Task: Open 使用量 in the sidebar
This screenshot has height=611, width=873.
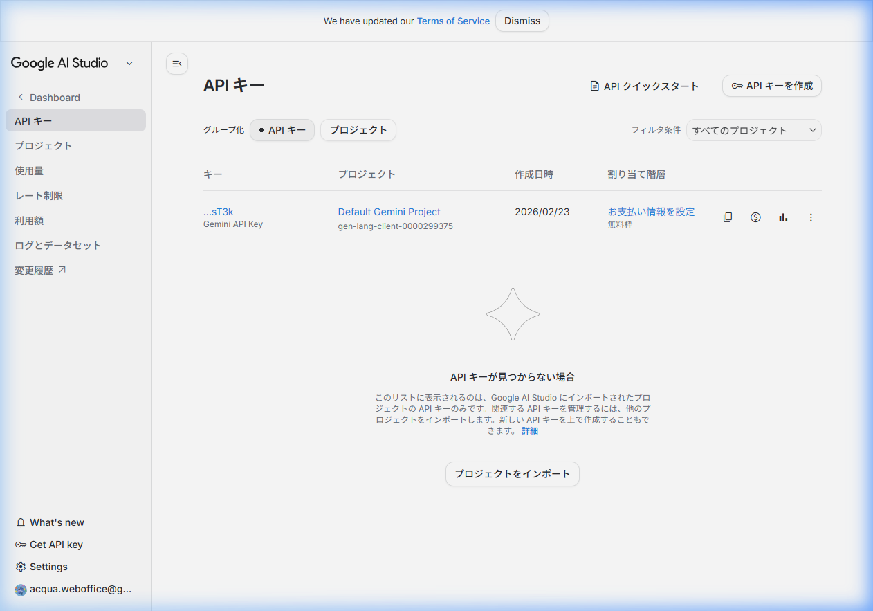Action: coord(76,170)
